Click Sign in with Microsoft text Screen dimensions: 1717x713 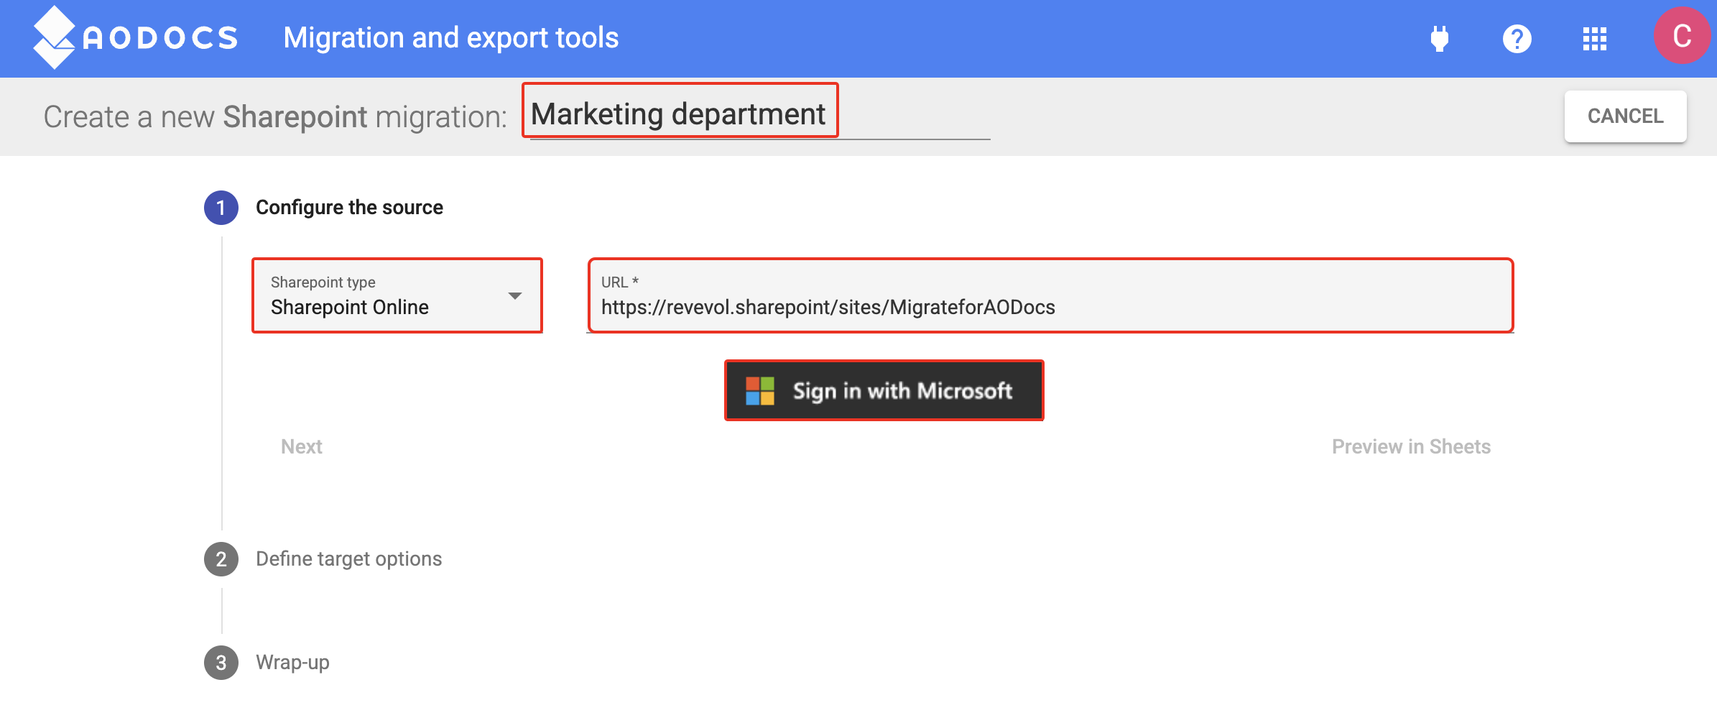[x=902, y=391]
